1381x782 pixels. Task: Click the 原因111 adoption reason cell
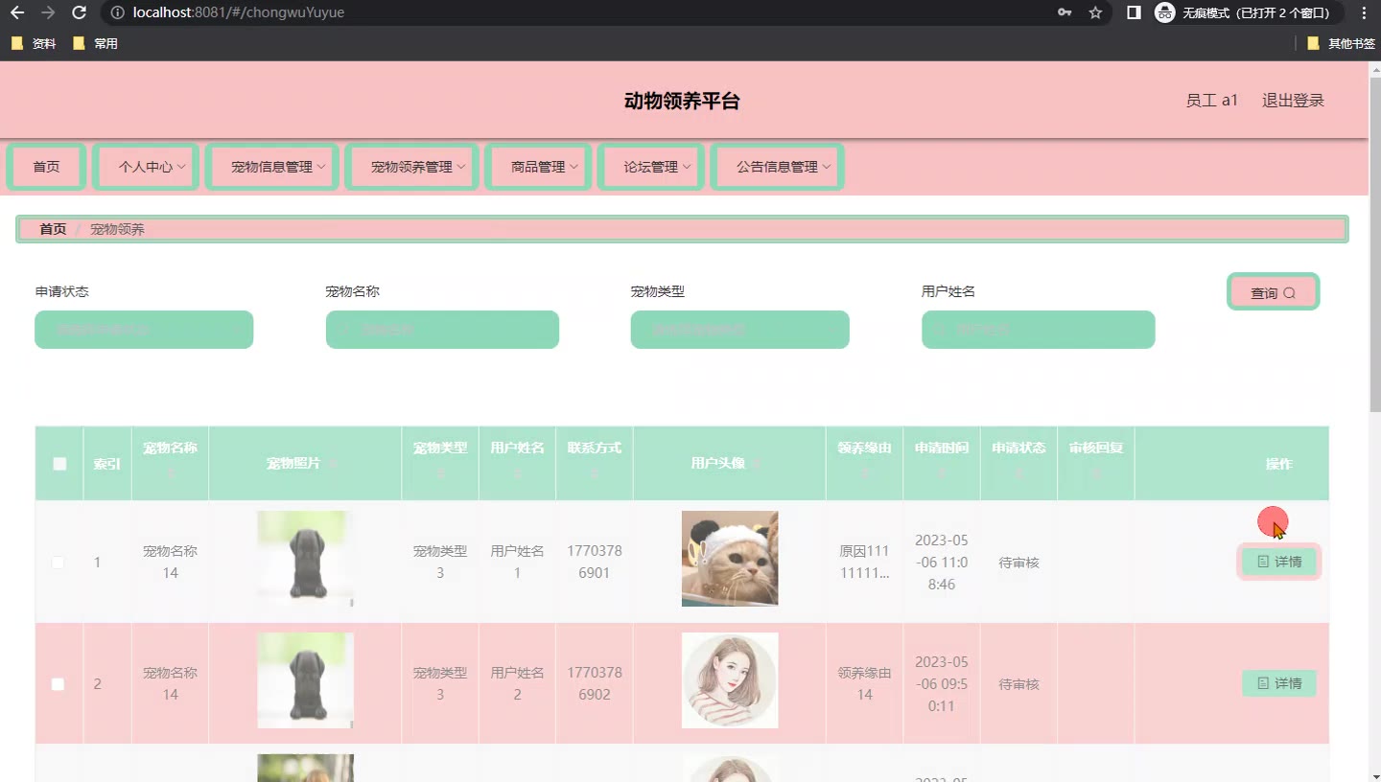(864, 563)
